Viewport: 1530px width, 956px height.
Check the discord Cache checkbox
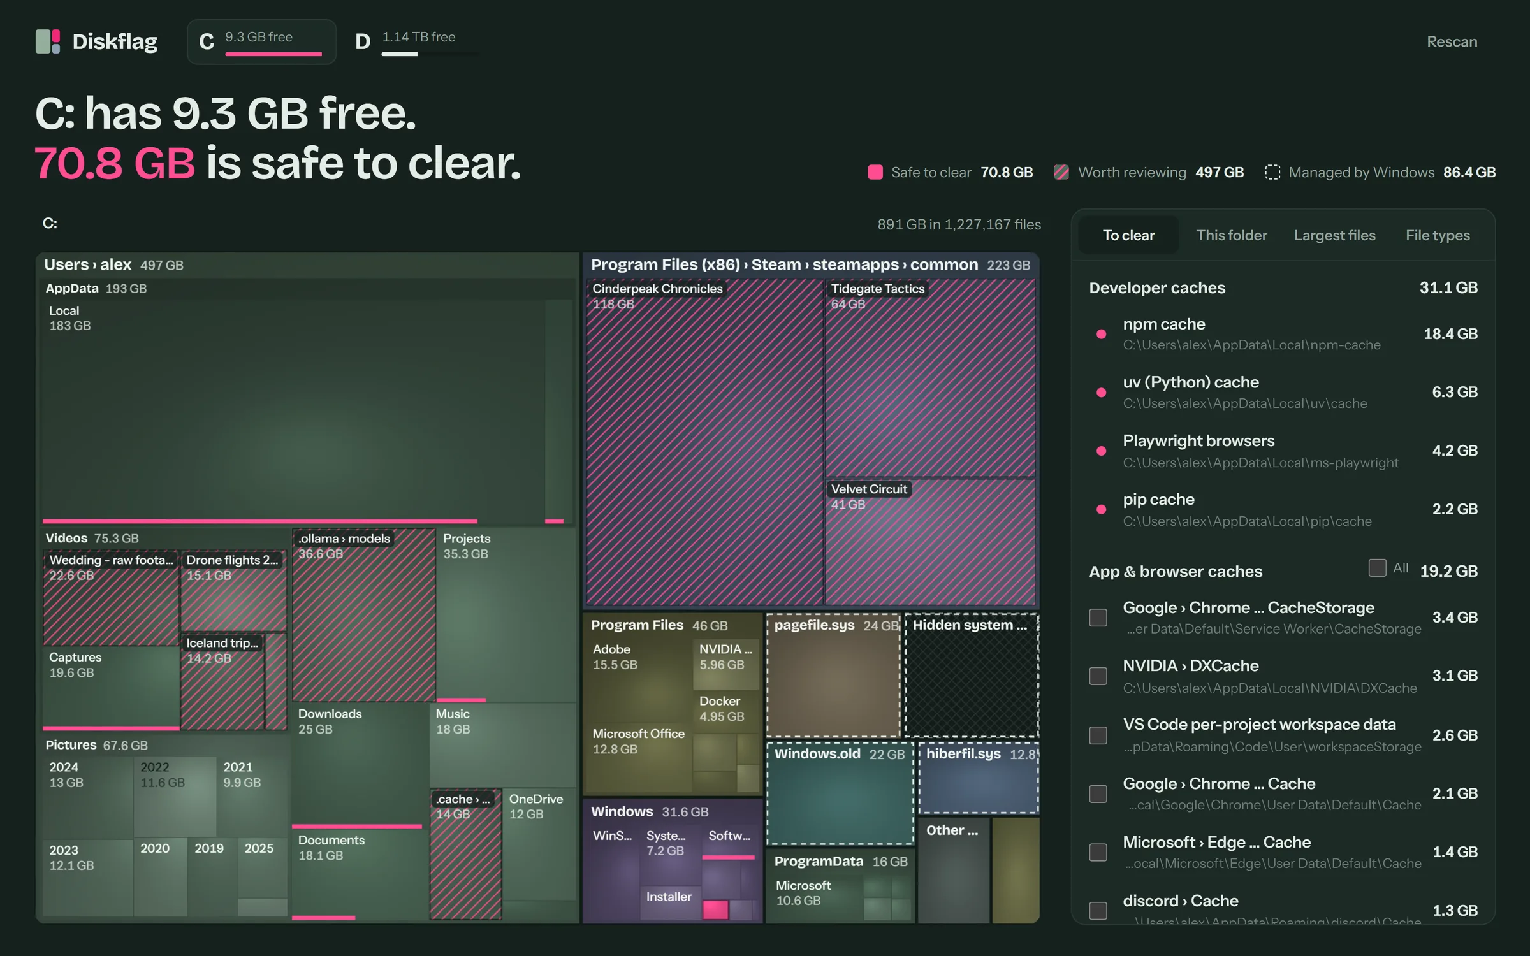pos(1098,911)
